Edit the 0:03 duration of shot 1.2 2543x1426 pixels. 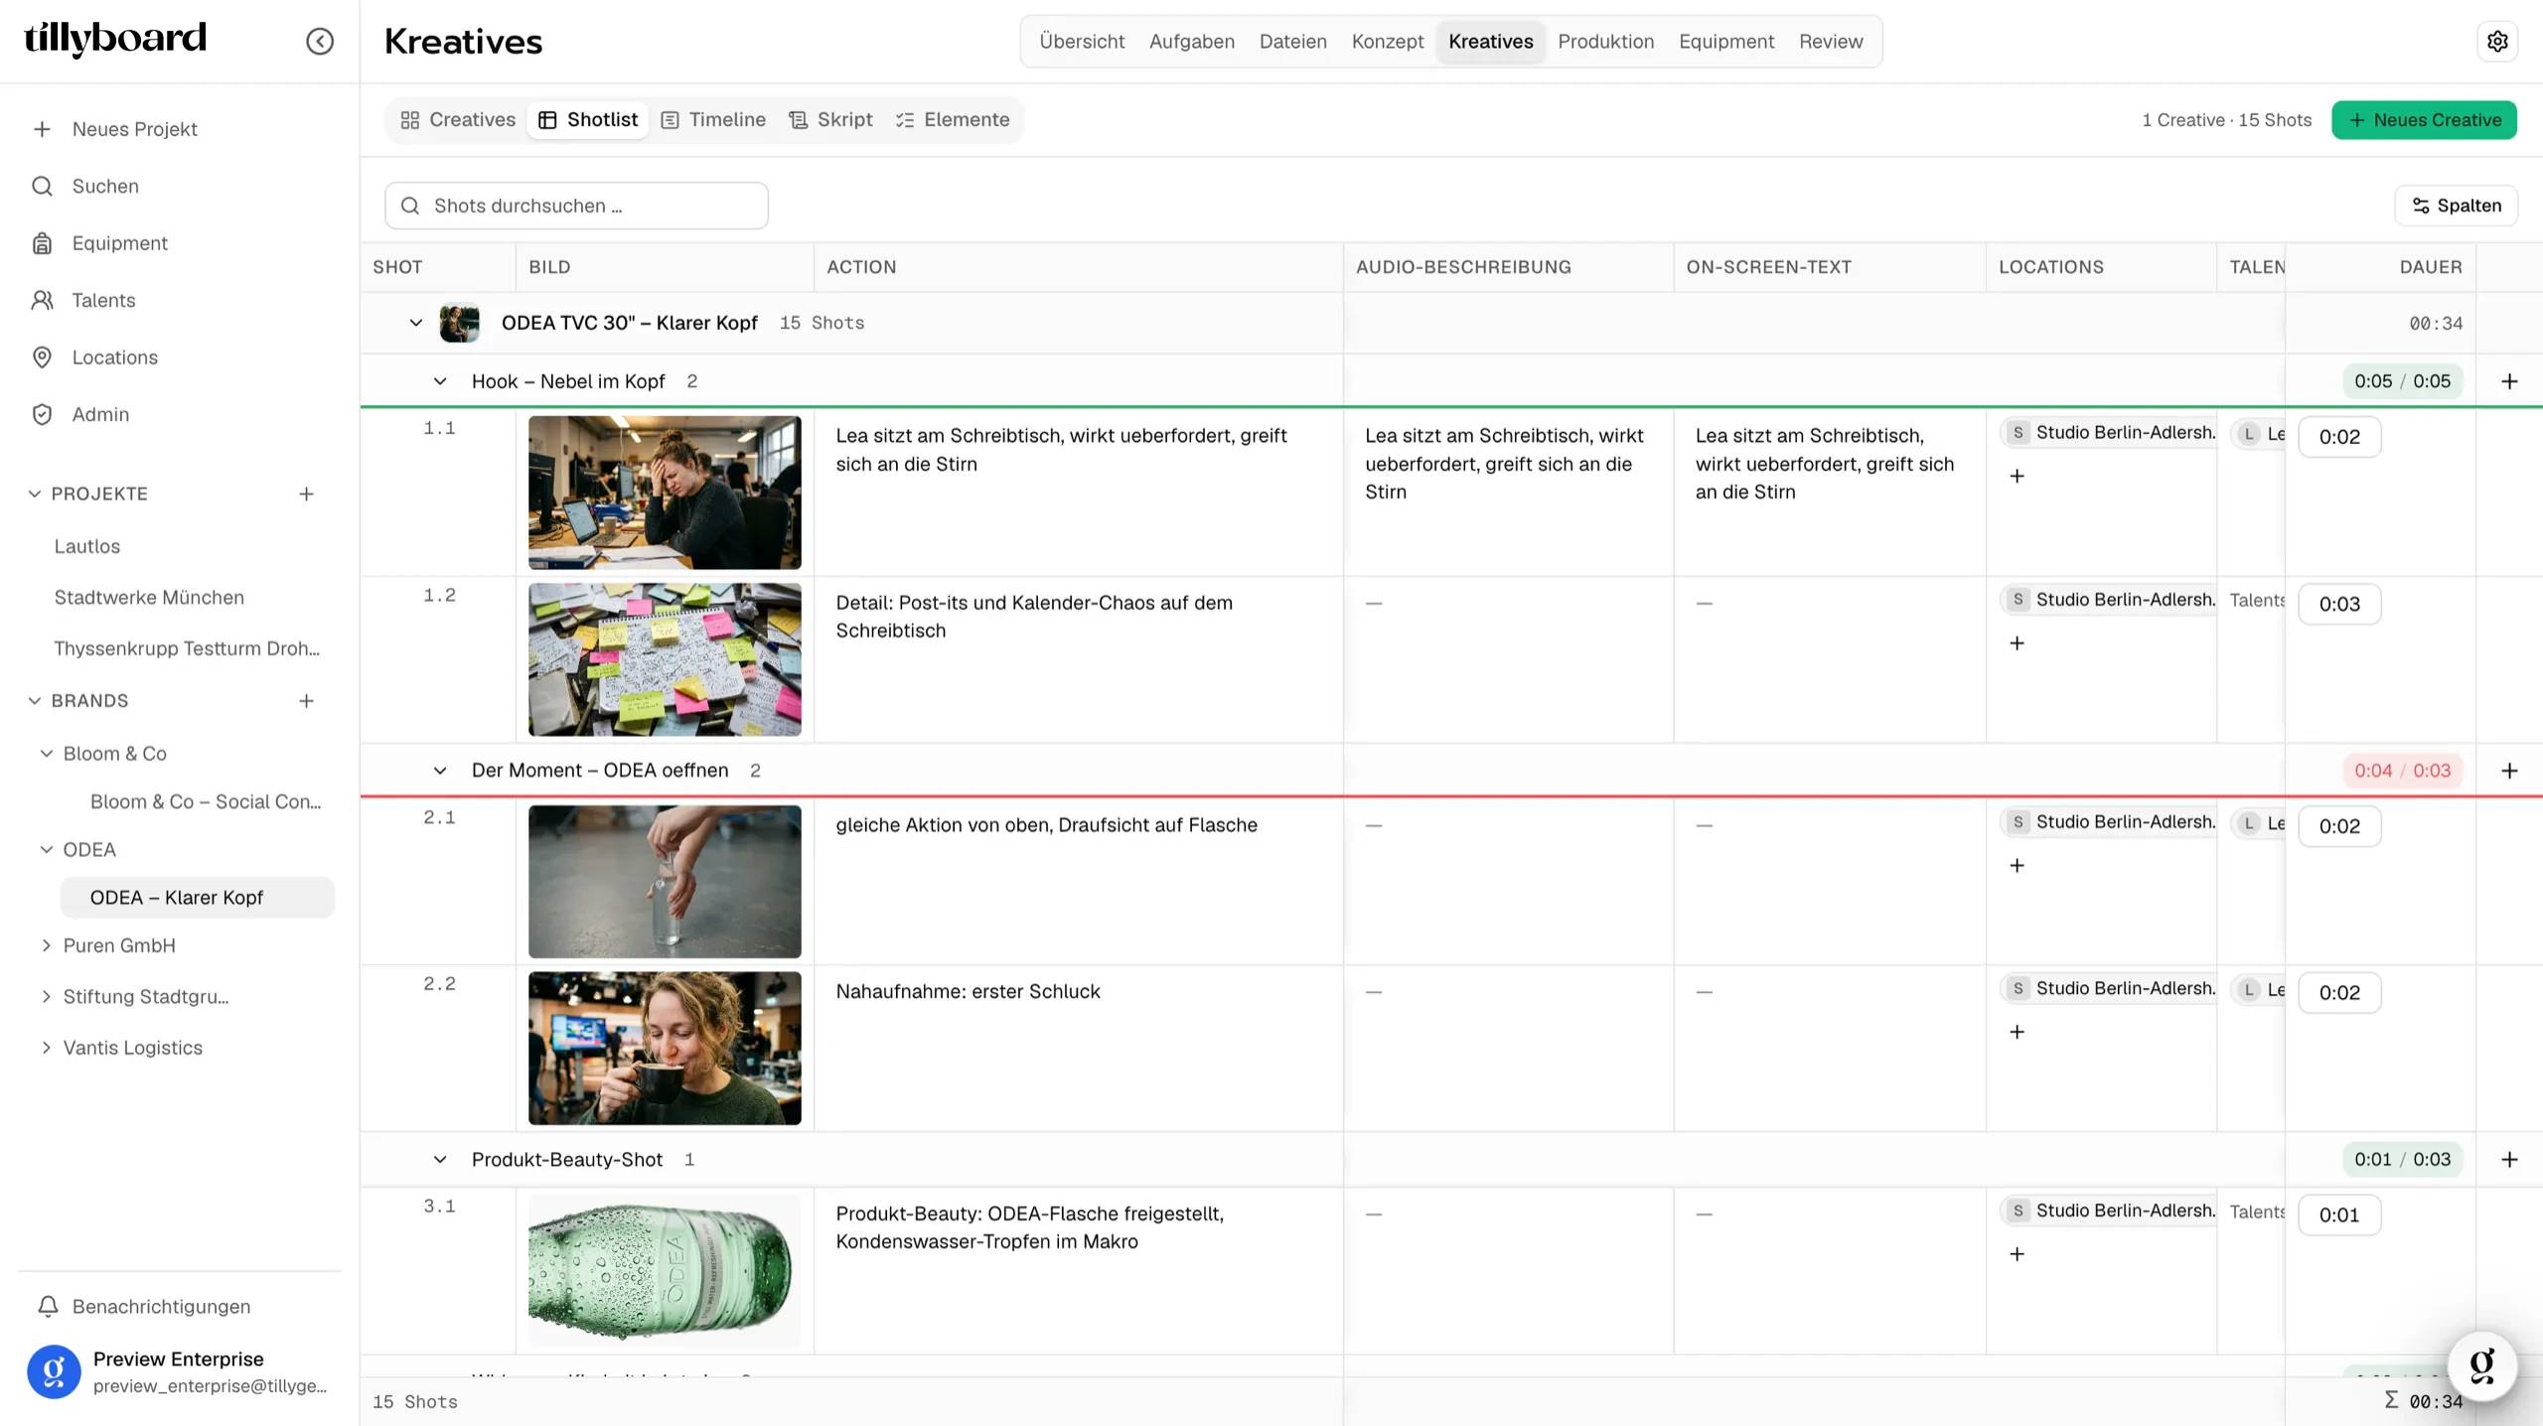[x=2339, y=604]
